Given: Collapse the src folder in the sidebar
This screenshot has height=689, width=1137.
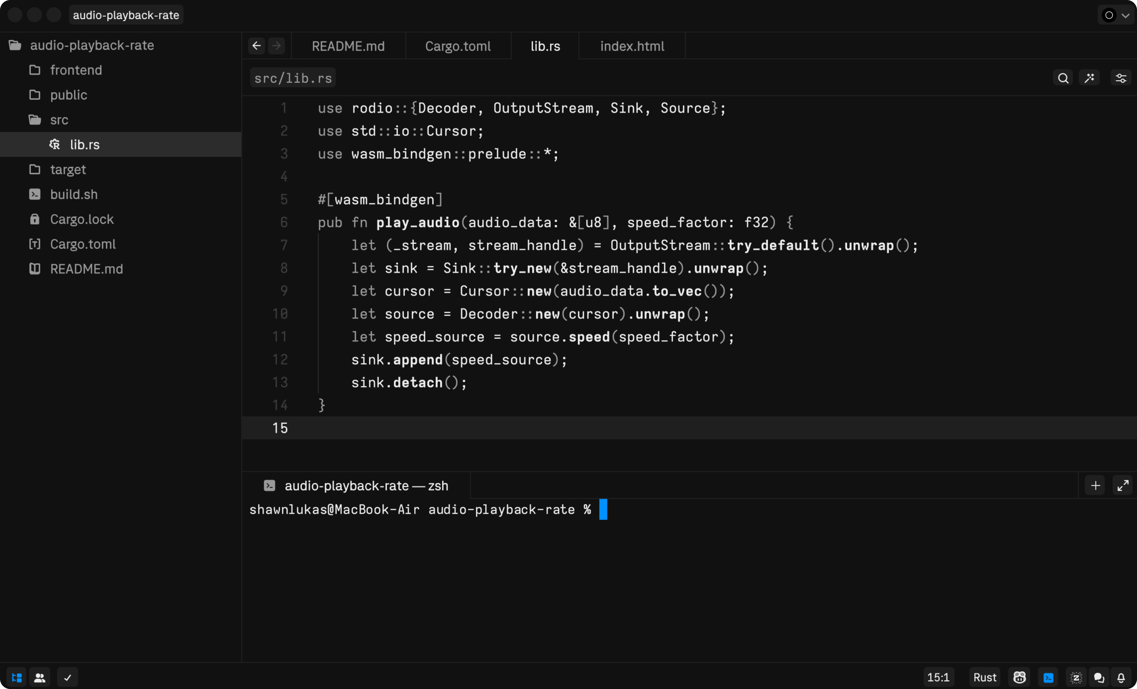Looking at the screenshot, I should [x=59, y=119].
